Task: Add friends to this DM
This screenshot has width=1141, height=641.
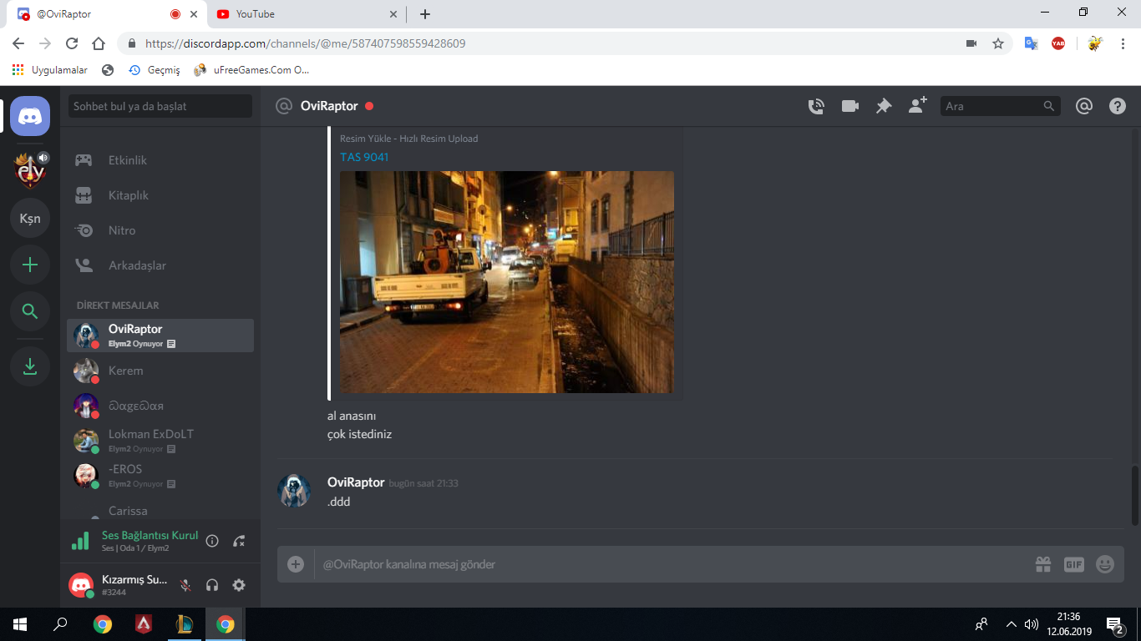Action: coord(917,105)
